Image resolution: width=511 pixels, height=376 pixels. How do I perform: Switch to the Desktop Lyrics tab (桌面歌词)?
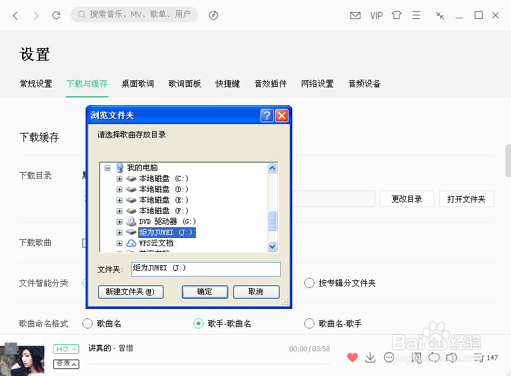[138, 84]
